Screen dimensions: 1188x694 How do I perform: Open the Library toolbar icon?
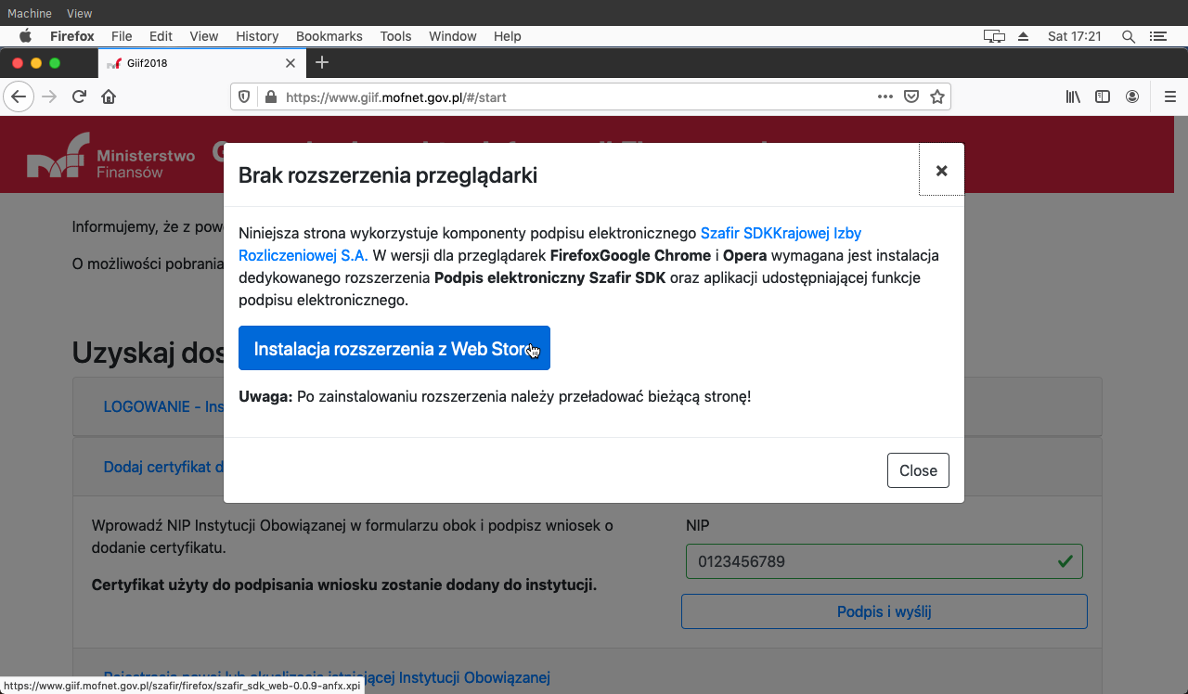pyautogui.click(x=1073, y=96)
